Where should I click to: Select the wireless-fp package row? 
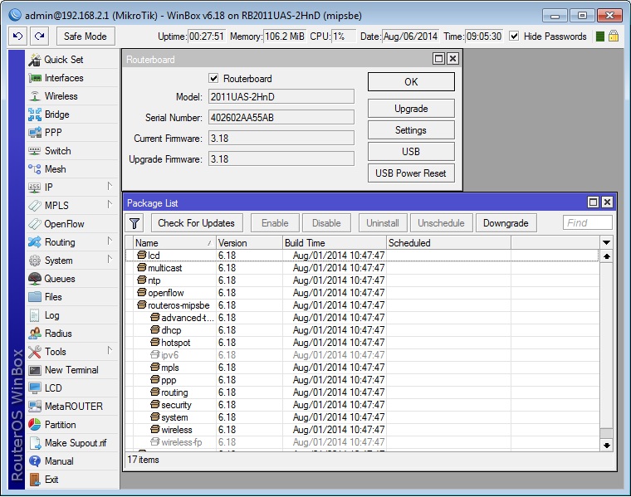pyautogui.click(x=362, y=442)
